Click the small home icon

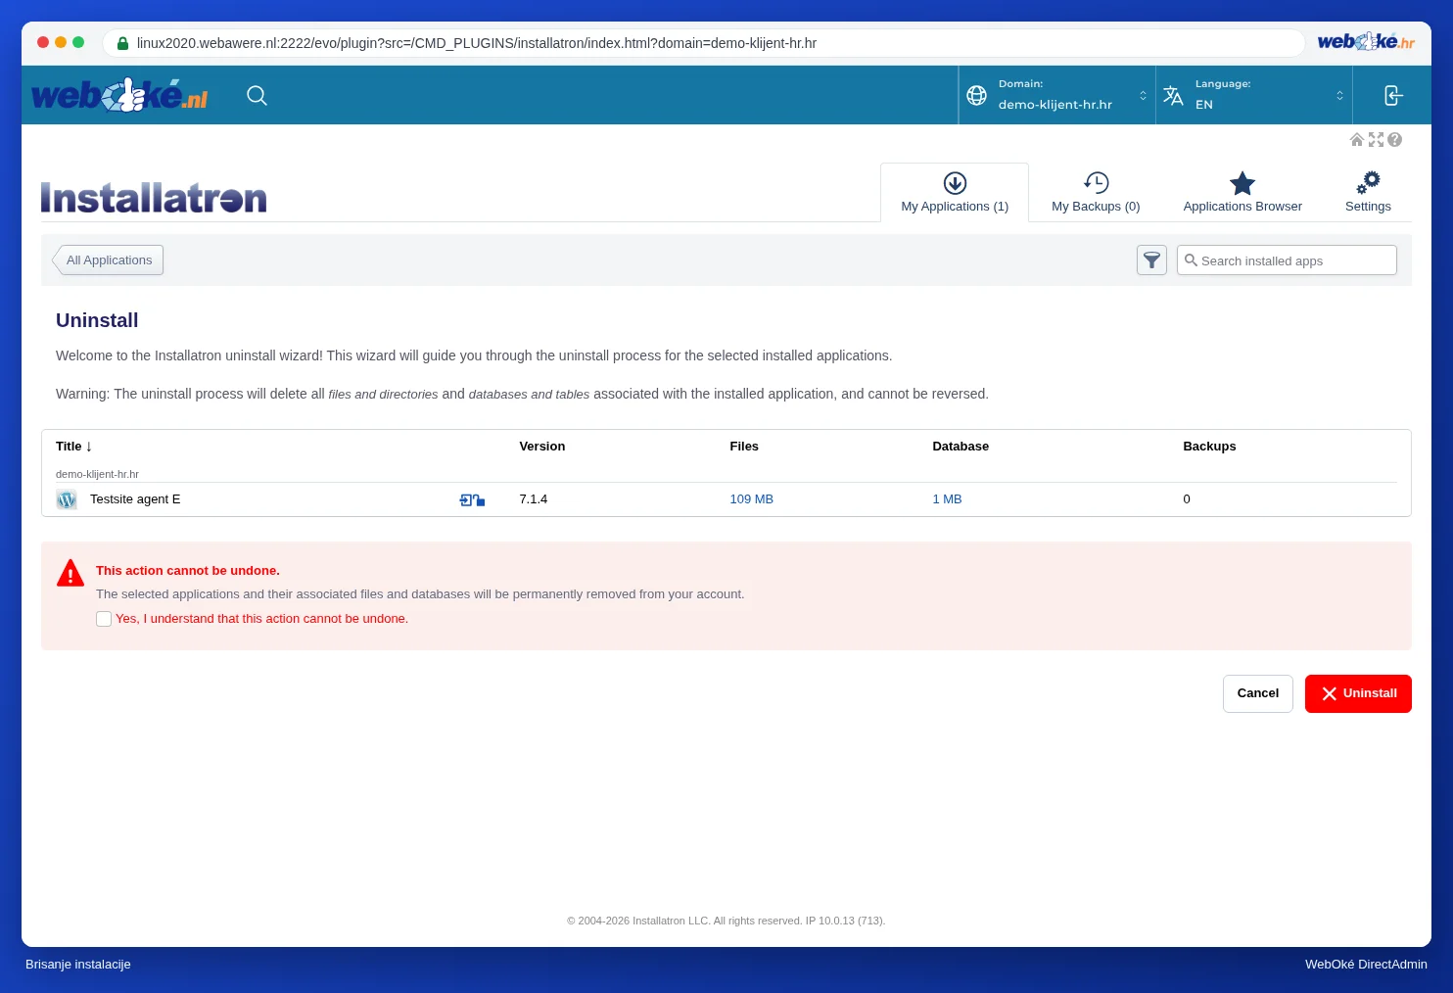click(x=1357, y=140)
